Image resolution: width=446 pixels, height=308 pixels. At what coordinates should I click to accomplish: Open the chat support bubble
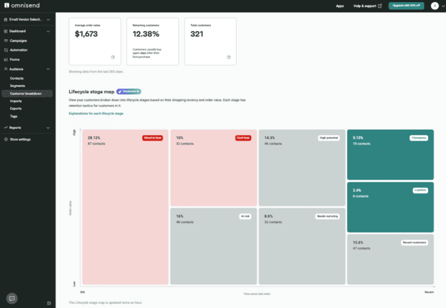point(12,298)
